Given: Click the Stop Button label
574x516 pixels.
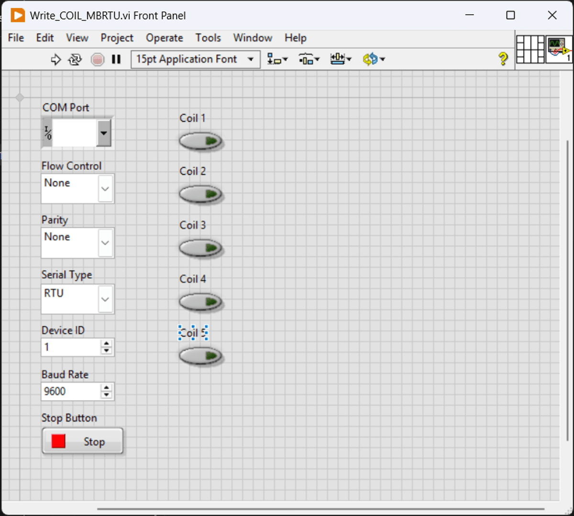Looking at the screenshot, I should coord(69,418).
